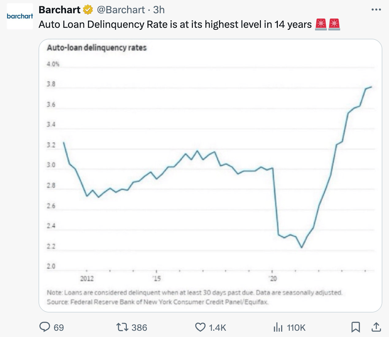Like the post with the heart icon
The width and height of the screenshot is (389, 337).
click(200, 327)
